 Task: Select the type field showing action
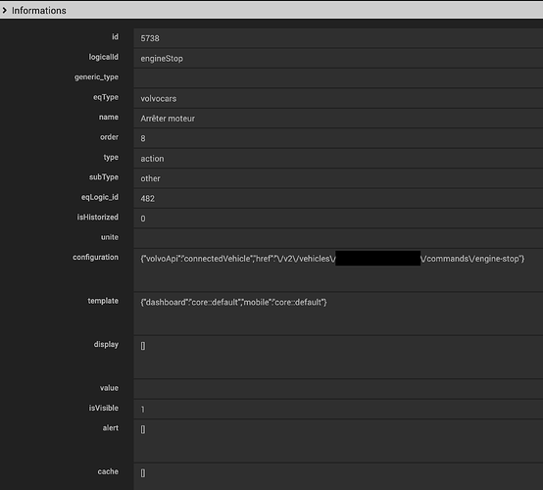338,158
